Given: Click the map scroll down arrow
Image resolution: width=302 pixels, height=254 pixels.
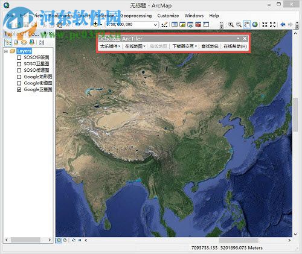Looking at the screenshot, I should pos(295,234).
